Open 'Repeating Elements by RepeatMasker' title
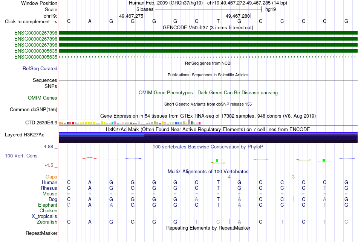Screen dimensions: 358x242 click(x=208, y=228)
